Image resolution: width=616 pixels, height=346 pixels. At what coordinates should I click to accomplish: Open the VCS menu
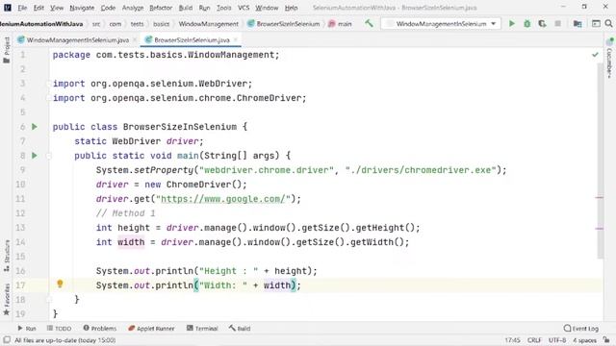[x=244, y=8]
